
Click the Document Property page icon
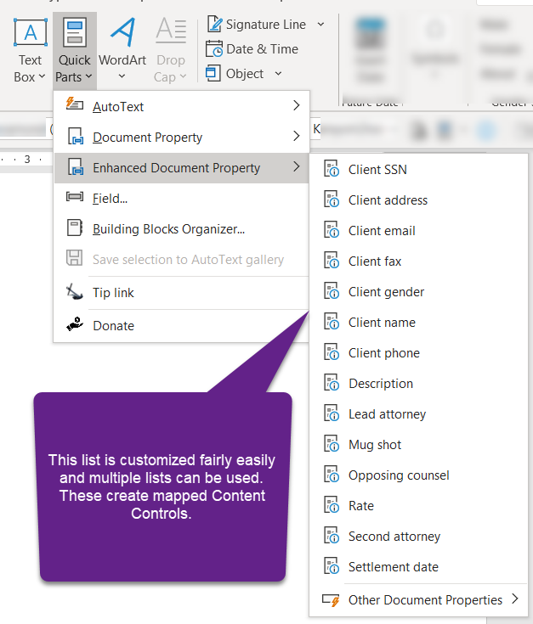(x=76, y=136)
